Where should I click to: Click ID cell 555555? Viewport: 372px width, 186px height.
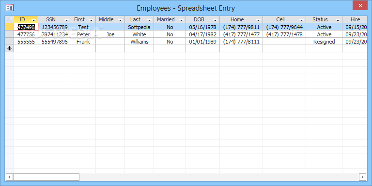click(26, 42)
